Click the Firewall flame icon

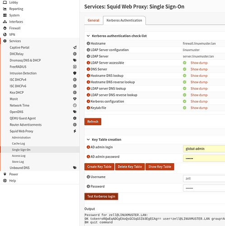[x=5, y=28]
